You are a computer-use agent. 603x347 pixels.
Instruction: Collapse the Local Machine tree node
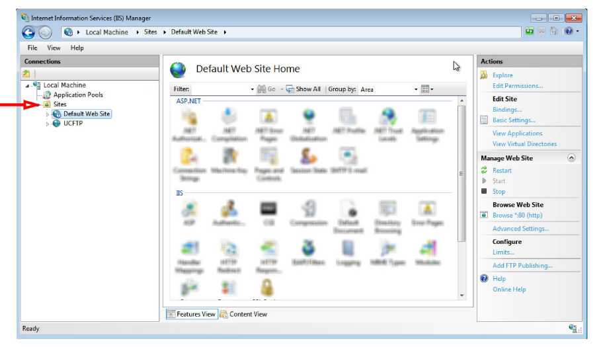pos(27,86)
